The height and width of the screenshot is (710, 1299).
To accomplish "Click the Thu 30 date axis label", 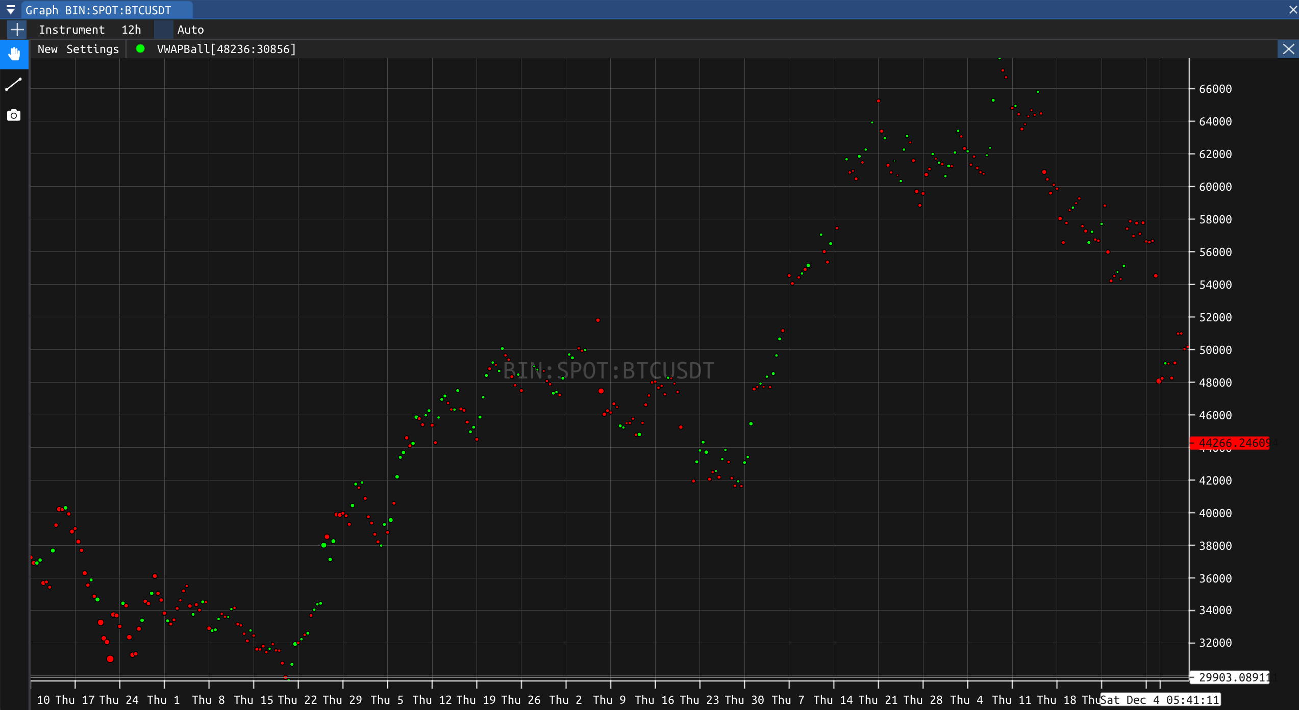I will [x=744, y=700].
